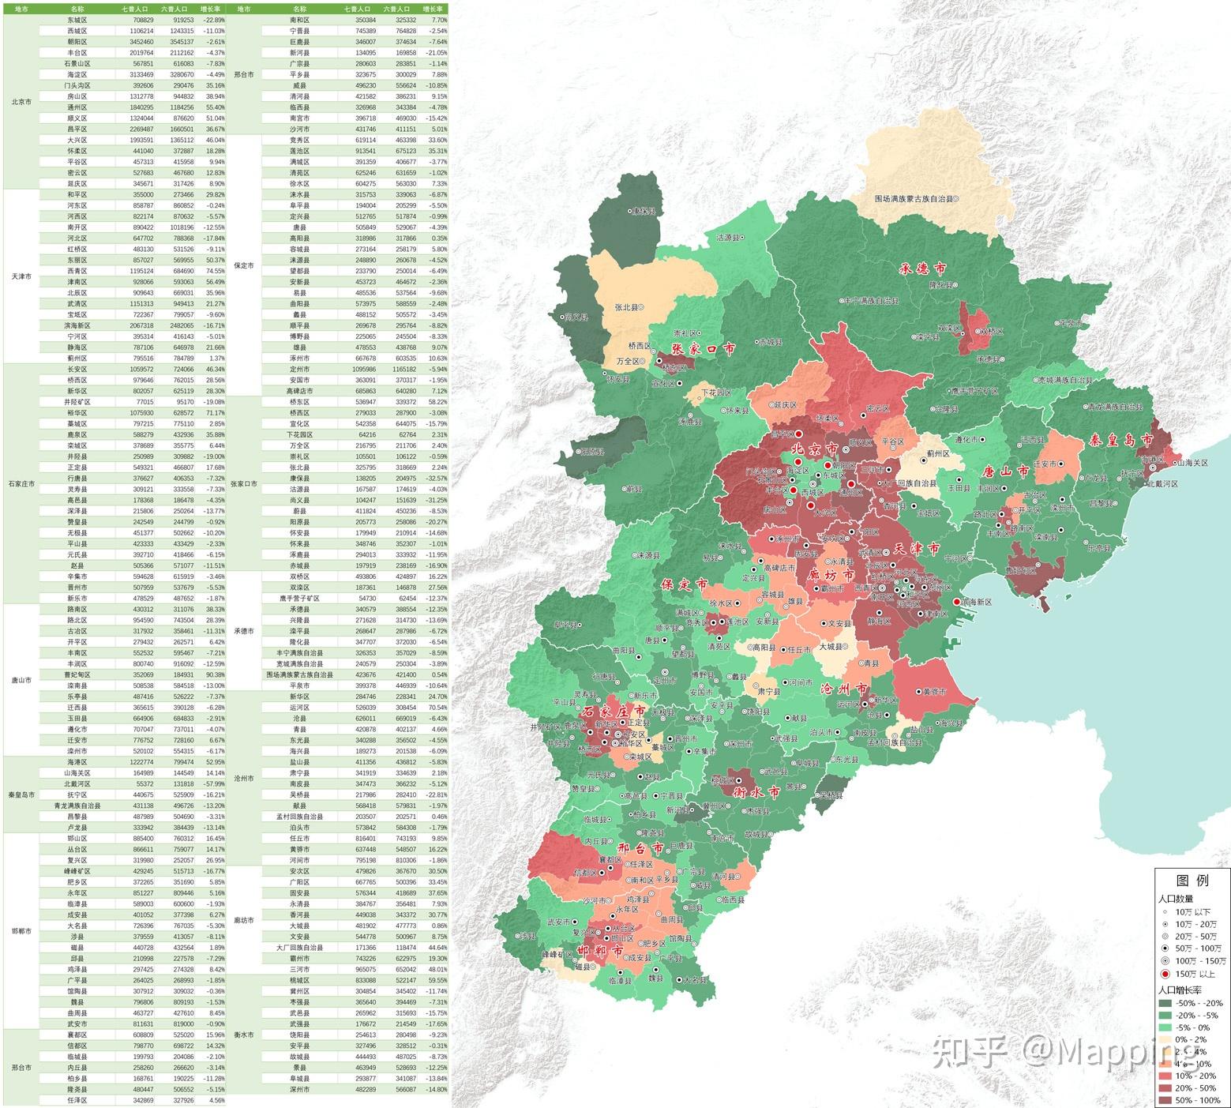1231x1108 pixels.
Task: Click 增长率 header in the left table
Action: [x=209, y=9]
